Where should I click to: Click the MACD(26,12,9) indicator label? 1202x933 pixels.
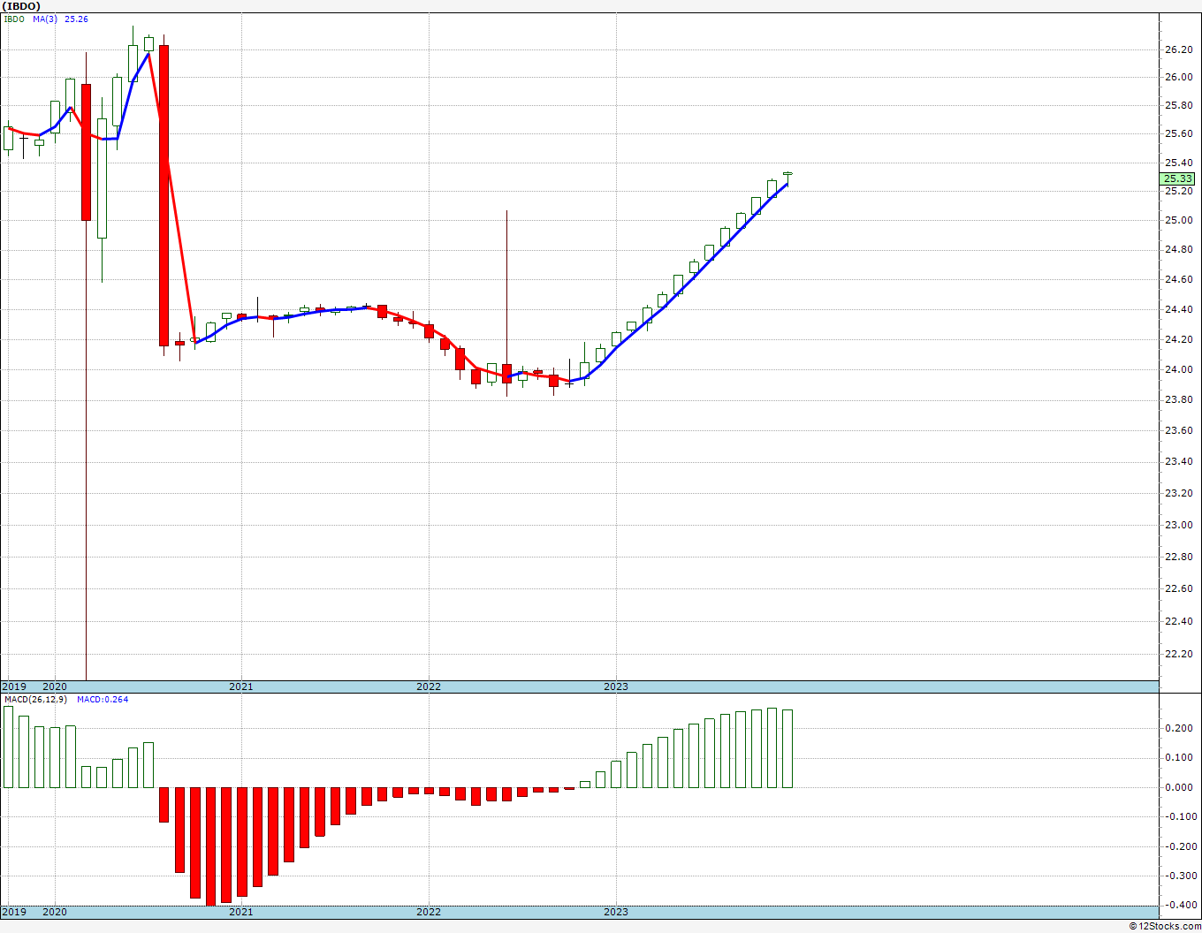click(36, 700)
